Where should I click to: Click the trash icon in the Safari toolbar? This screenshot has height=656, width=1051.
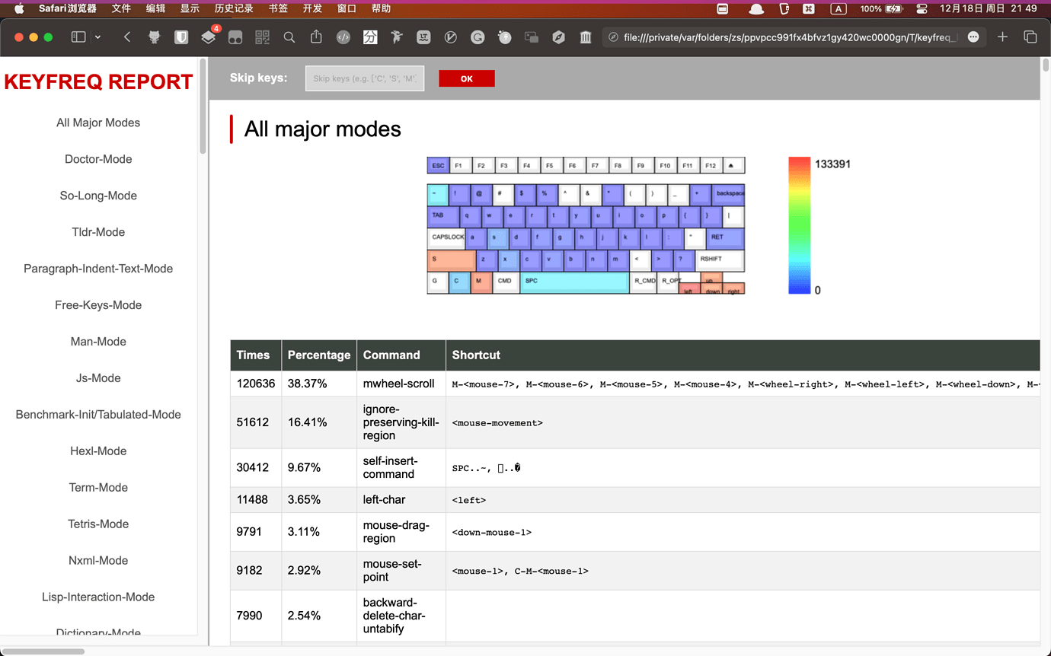585,37
